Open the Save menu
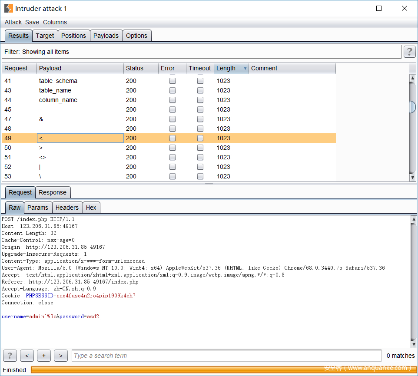 click(x=32, y=22)
